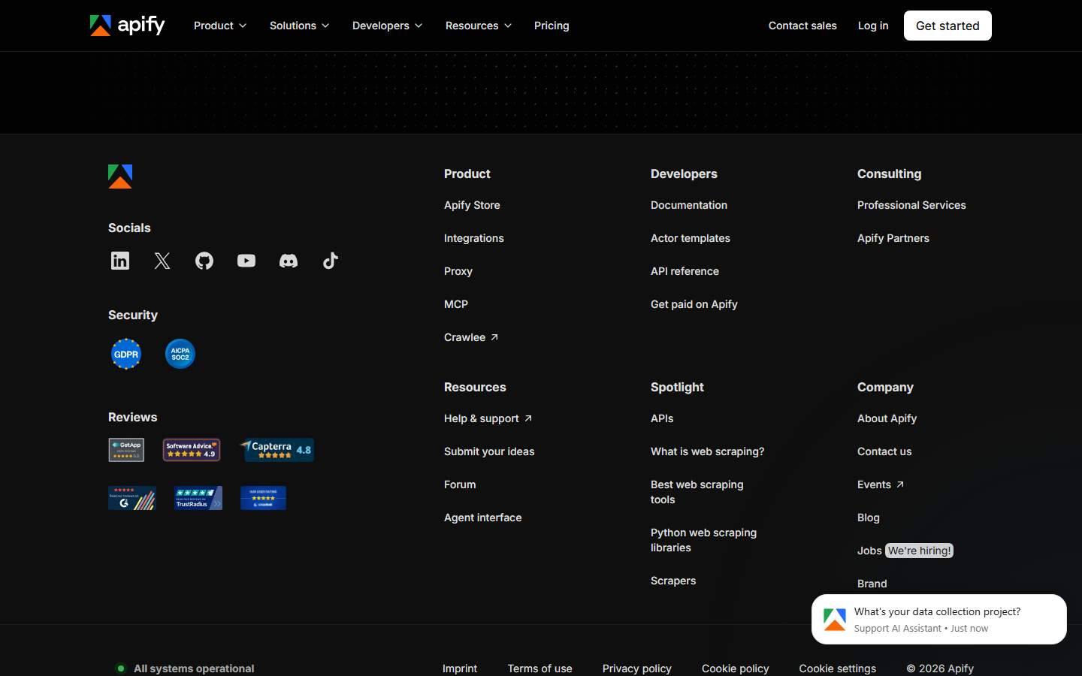Open Cookie settings
The width and height of the screenshot is (1082, 676).
point(838,668)
